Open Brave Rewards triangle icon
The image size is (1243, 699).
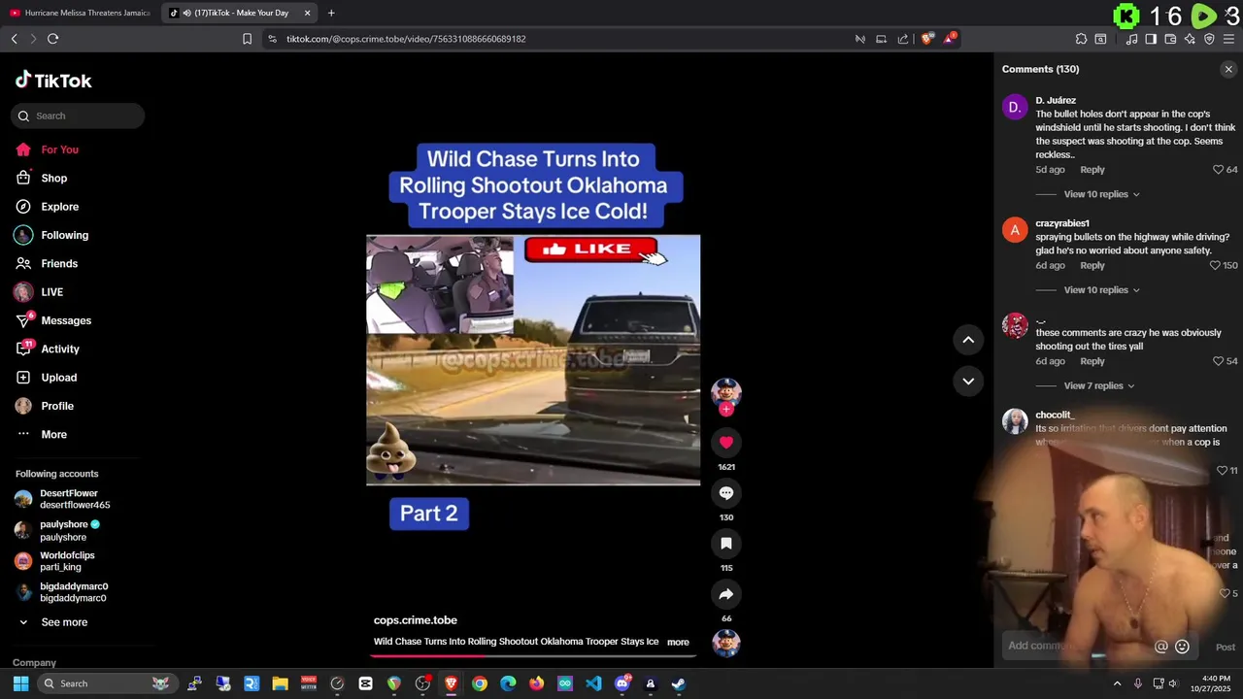(951, 39)
